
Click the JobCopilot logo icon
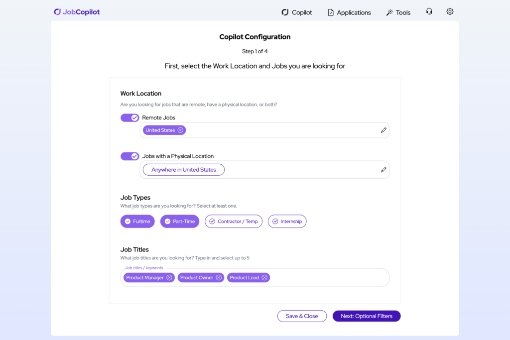(x=56, y=11)
